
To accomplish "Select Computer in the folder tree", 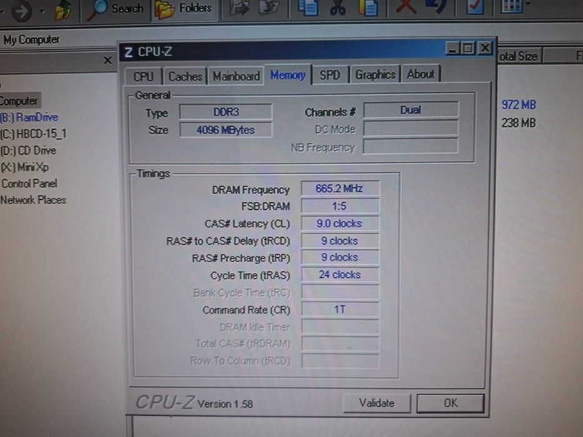I will [19, 101].
